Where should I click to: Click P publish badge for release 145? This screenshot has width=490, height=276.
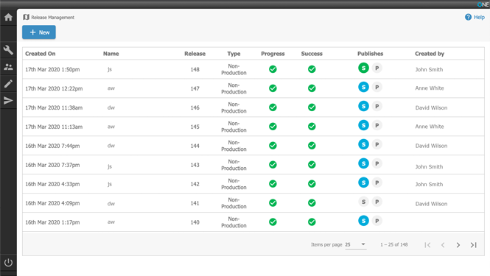377,125
